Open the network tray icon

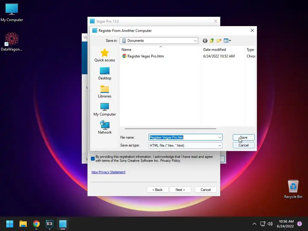click(x=263, y=224)
